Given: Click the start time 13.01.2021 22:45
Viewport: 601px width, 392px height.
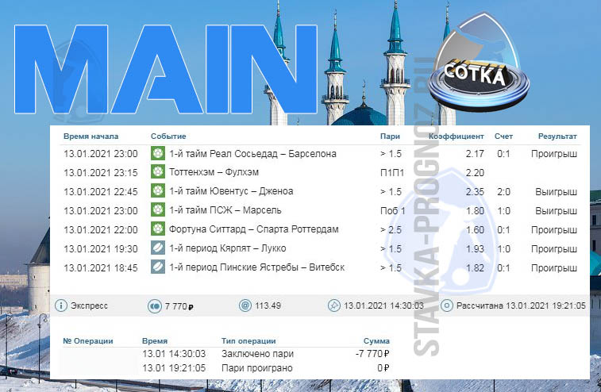Looking at the screenshot, I should pyautogui.click(x=100, y=191).
